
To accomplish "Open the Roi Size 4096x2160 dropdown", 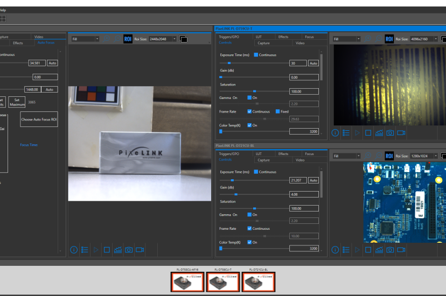I will point(423,39).
